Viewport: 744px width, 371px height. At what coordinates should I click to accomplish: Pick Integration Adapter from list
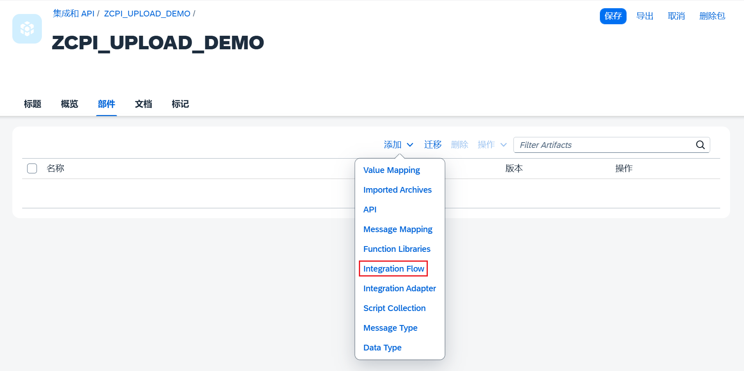tap(399, 288)
